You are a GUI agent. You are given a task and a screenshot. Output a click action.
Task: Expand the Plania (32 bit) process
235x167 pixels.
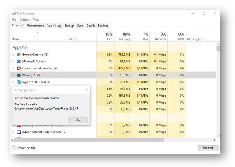13,75
